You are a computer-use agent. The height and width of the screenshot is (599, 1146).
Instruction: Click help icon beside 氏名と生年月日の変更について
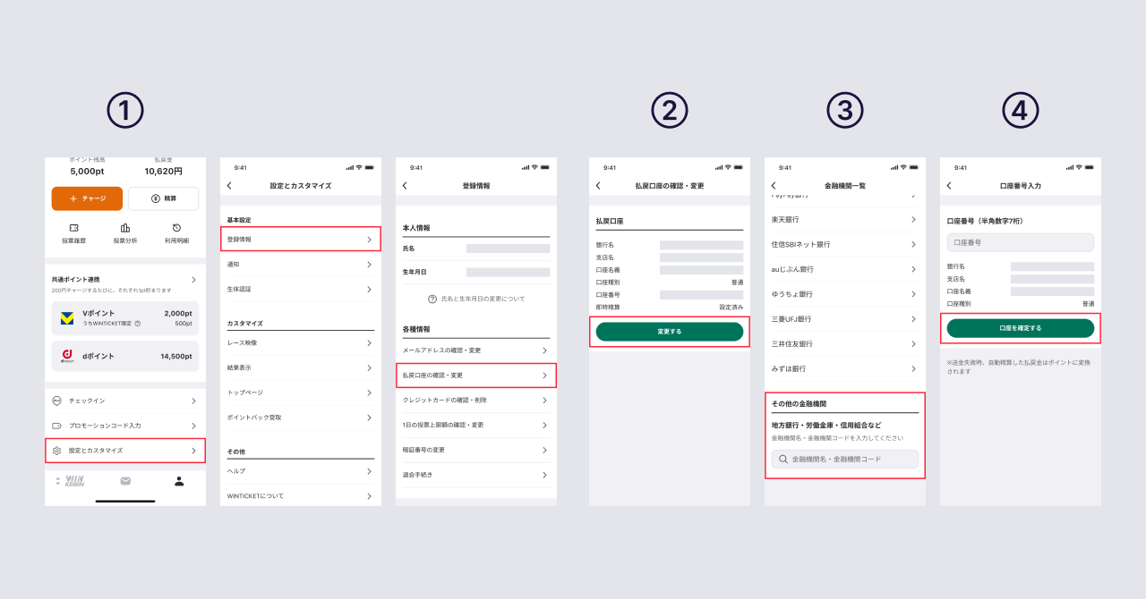point(432,299)
